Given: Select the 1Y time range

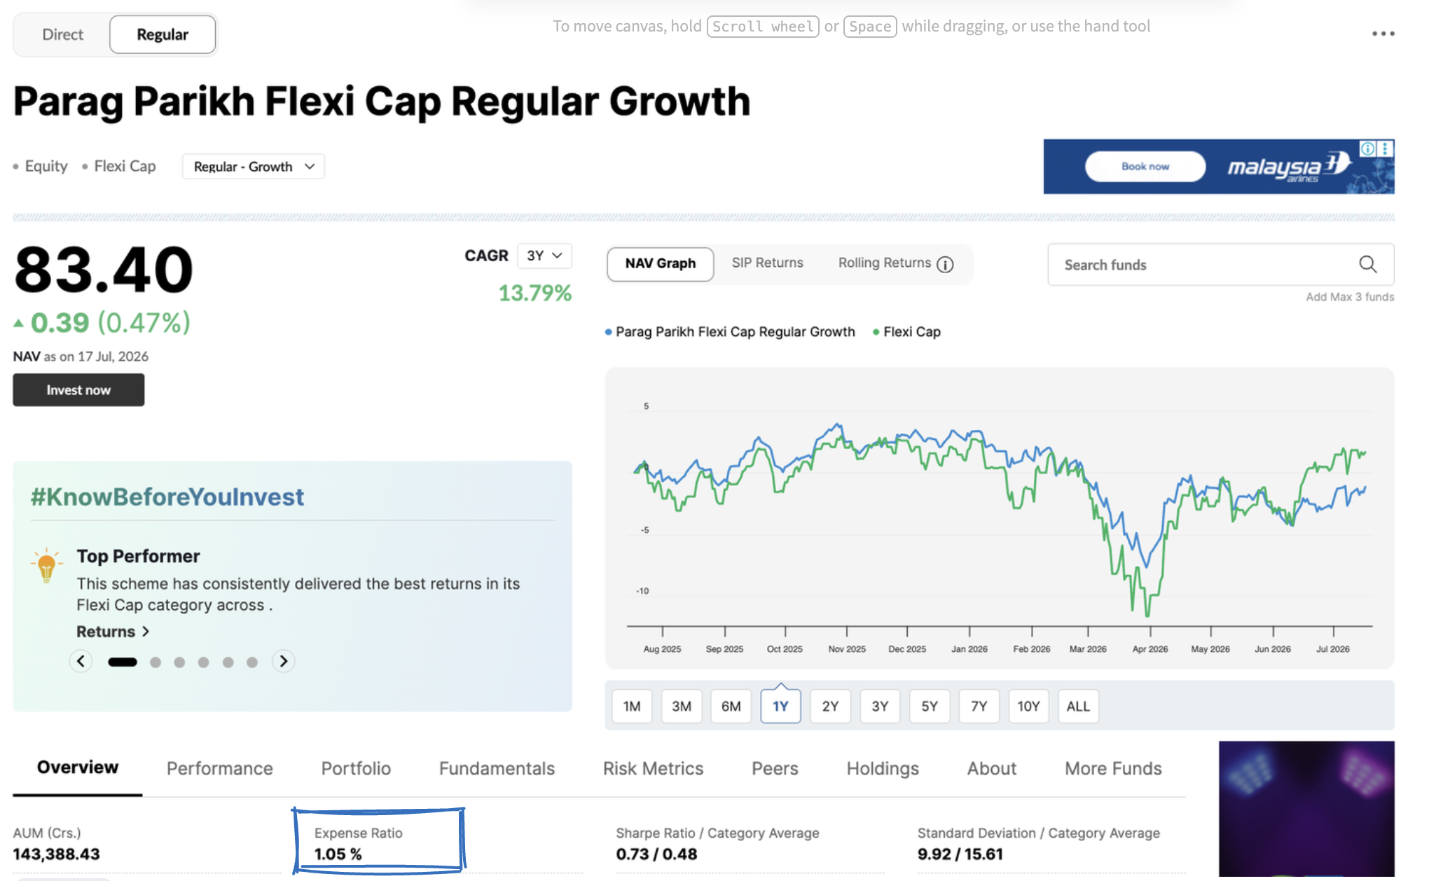Looking at the screenshot, I should point(780,706).
